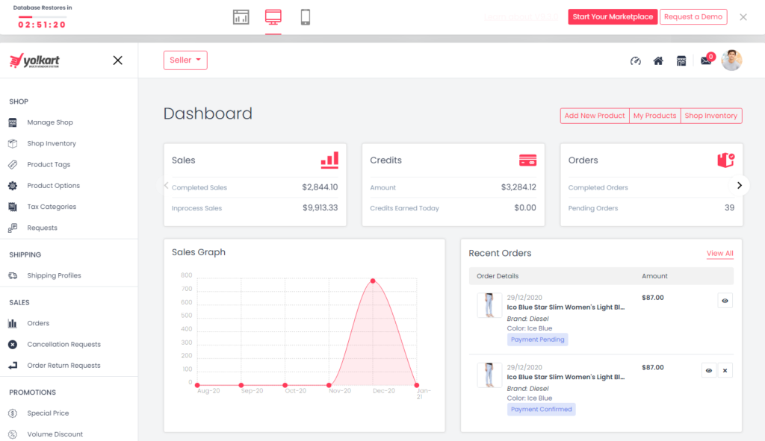Open the Seller dropdown
Screen dimensions: 765x441
(185, 60)
